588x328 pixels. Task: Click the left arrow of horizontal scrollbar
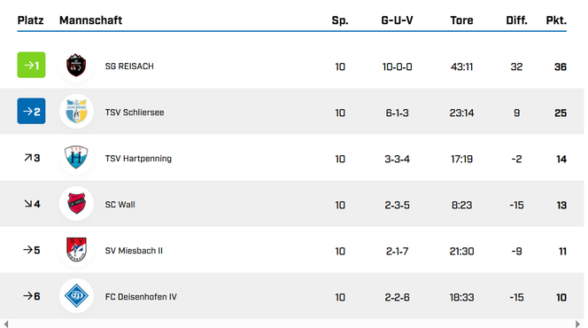[x=5, y=324]
